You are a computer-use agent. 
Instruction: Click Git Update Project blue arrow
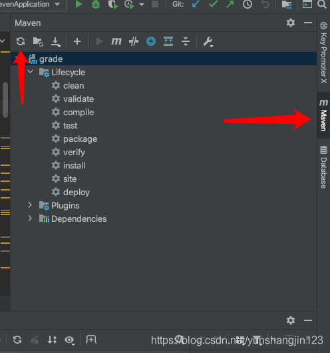pos(196,4)
